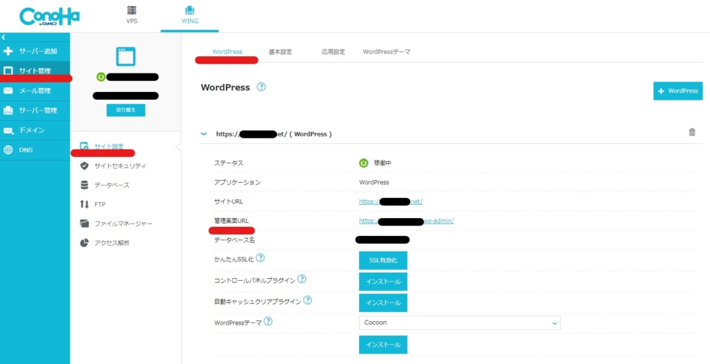Viewport: 710px width, 364px height.
Task: Click the アプリケーション label
Action: [x=237, y=183]
